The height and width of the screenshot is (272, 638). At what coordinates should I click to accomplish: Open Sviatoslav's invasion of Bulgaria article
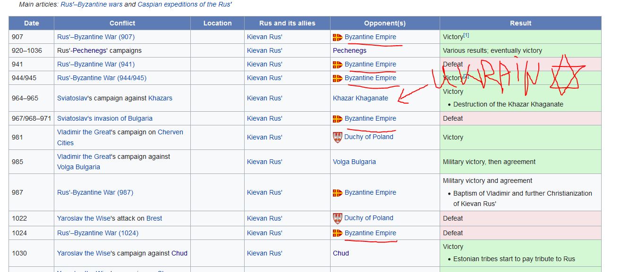(x=105, y=118)
